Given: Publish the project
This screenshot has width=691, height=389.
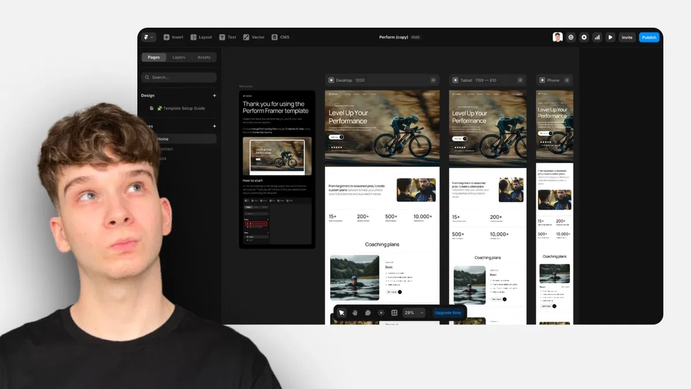Looking at the screenshot, I should (x=649, y=37).
